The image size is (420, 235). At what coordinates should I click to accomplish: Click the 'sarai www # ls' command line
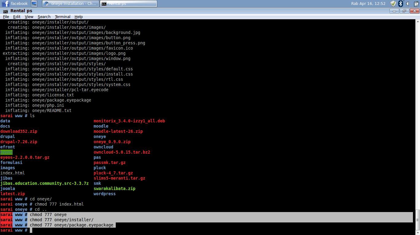[17, 116]
